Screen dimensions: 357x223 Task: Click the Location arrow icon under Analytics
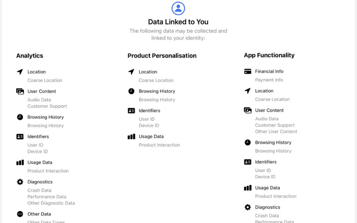pos(20,72)
